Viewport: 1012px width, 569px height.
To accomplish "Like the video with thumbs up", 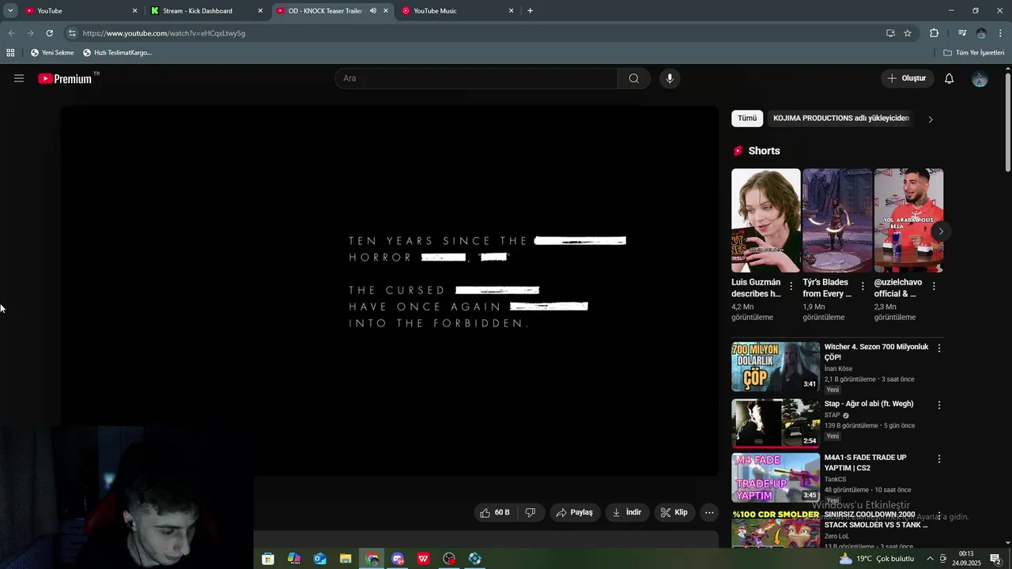I will pyautogui.click(x=495, y=512).
